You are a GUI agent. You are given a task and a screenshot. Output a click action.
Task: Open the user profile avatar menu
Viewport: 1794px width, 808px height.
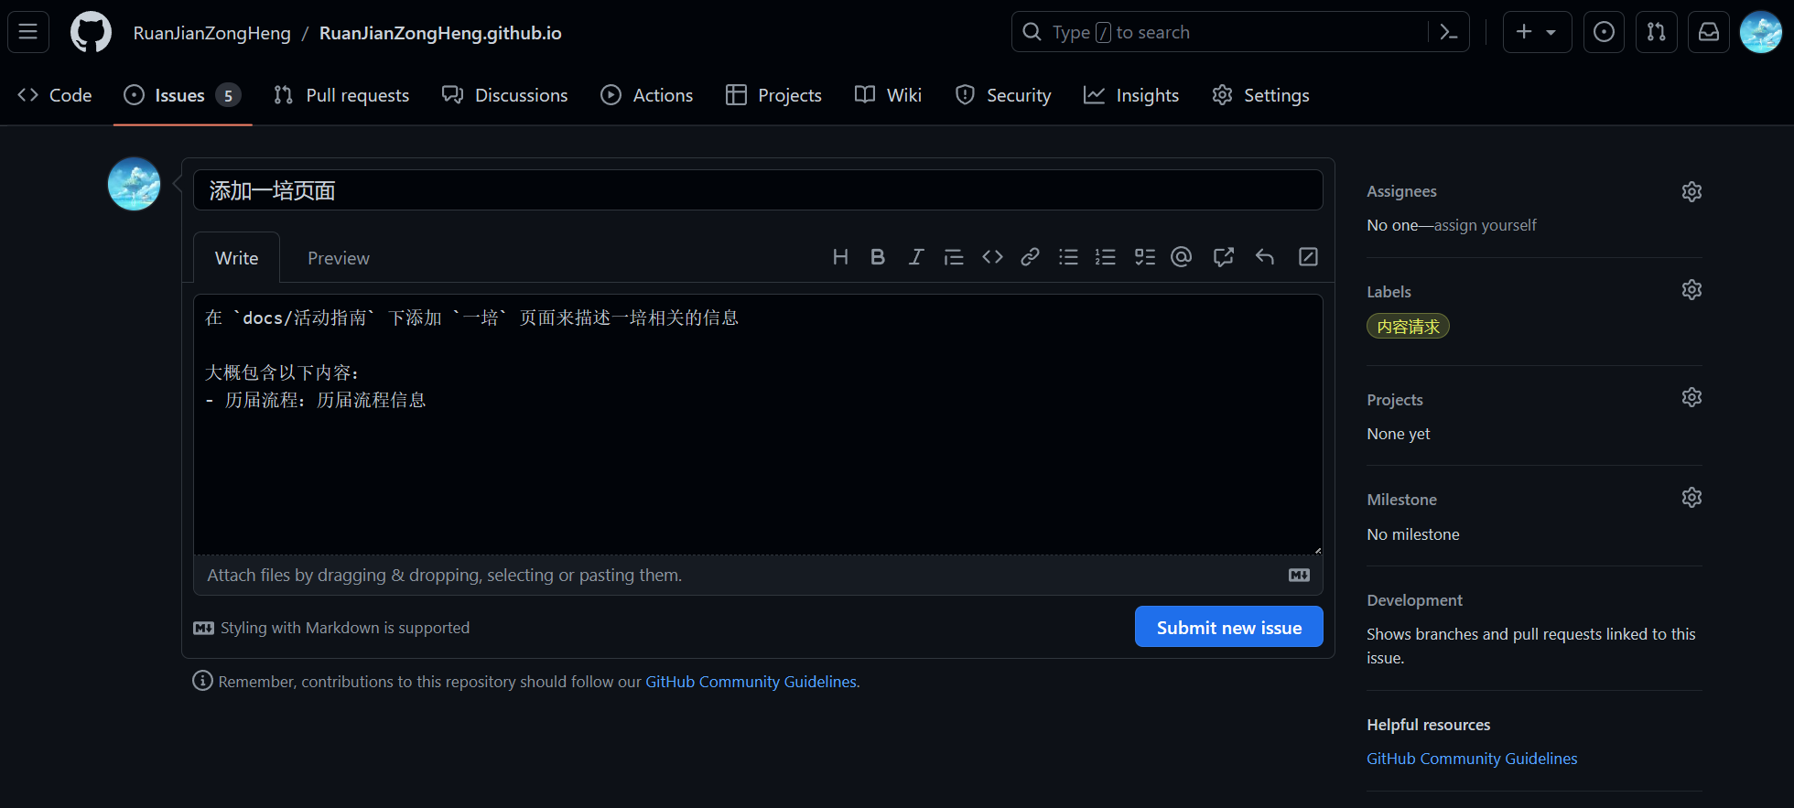click(x=1760, y=32)
